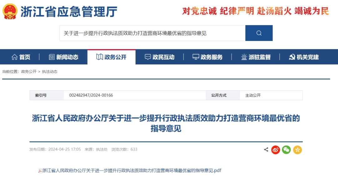The height and width of the screenshot is (178, 338).
Task: Click breadcrumb link 执法动态
Action: click(49, 72)
